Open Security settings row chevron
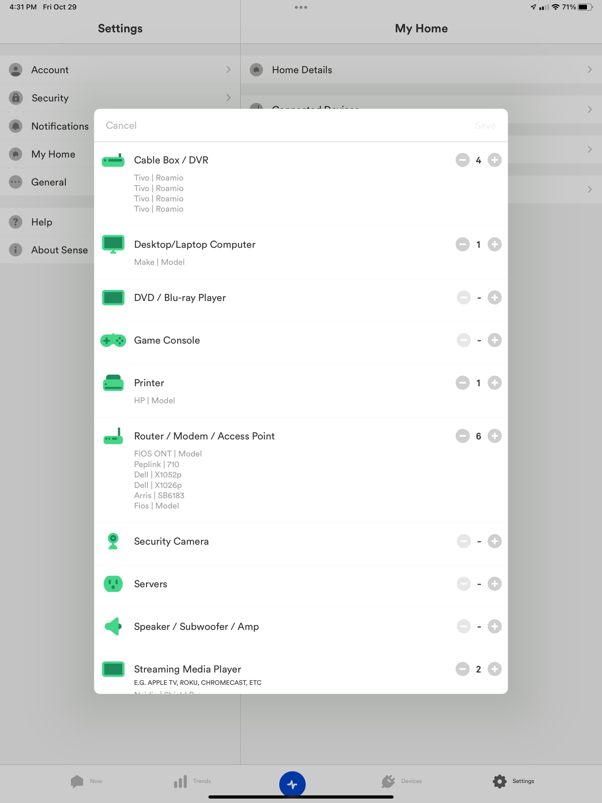 228,98
